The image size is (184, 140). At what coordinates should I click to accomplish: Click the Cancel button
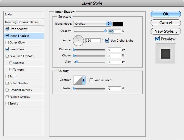(x=165, y=23)
